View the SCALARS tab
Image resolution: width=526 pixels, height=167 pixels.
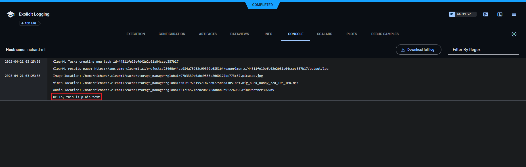point(324,34)
